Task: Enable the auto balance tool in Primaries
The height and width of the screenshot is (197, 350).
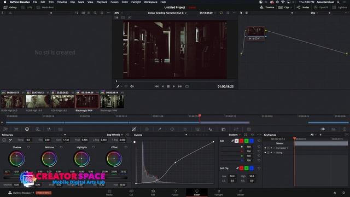Action: (4, 140)
